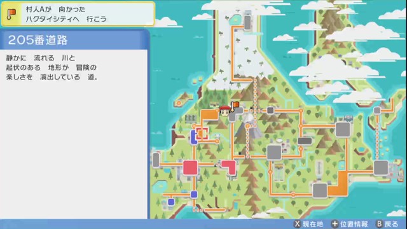This screenshot has height=229, width=407.
Task: Click the orange flag quest icon
Action: (11, 14)
